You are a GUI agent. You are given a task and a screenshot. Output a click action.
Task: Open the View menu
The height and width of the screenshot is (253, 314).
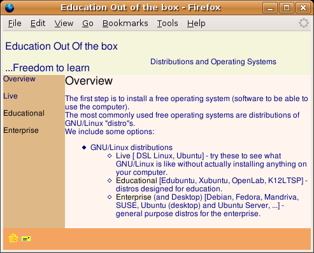click(x=64, y=24)
